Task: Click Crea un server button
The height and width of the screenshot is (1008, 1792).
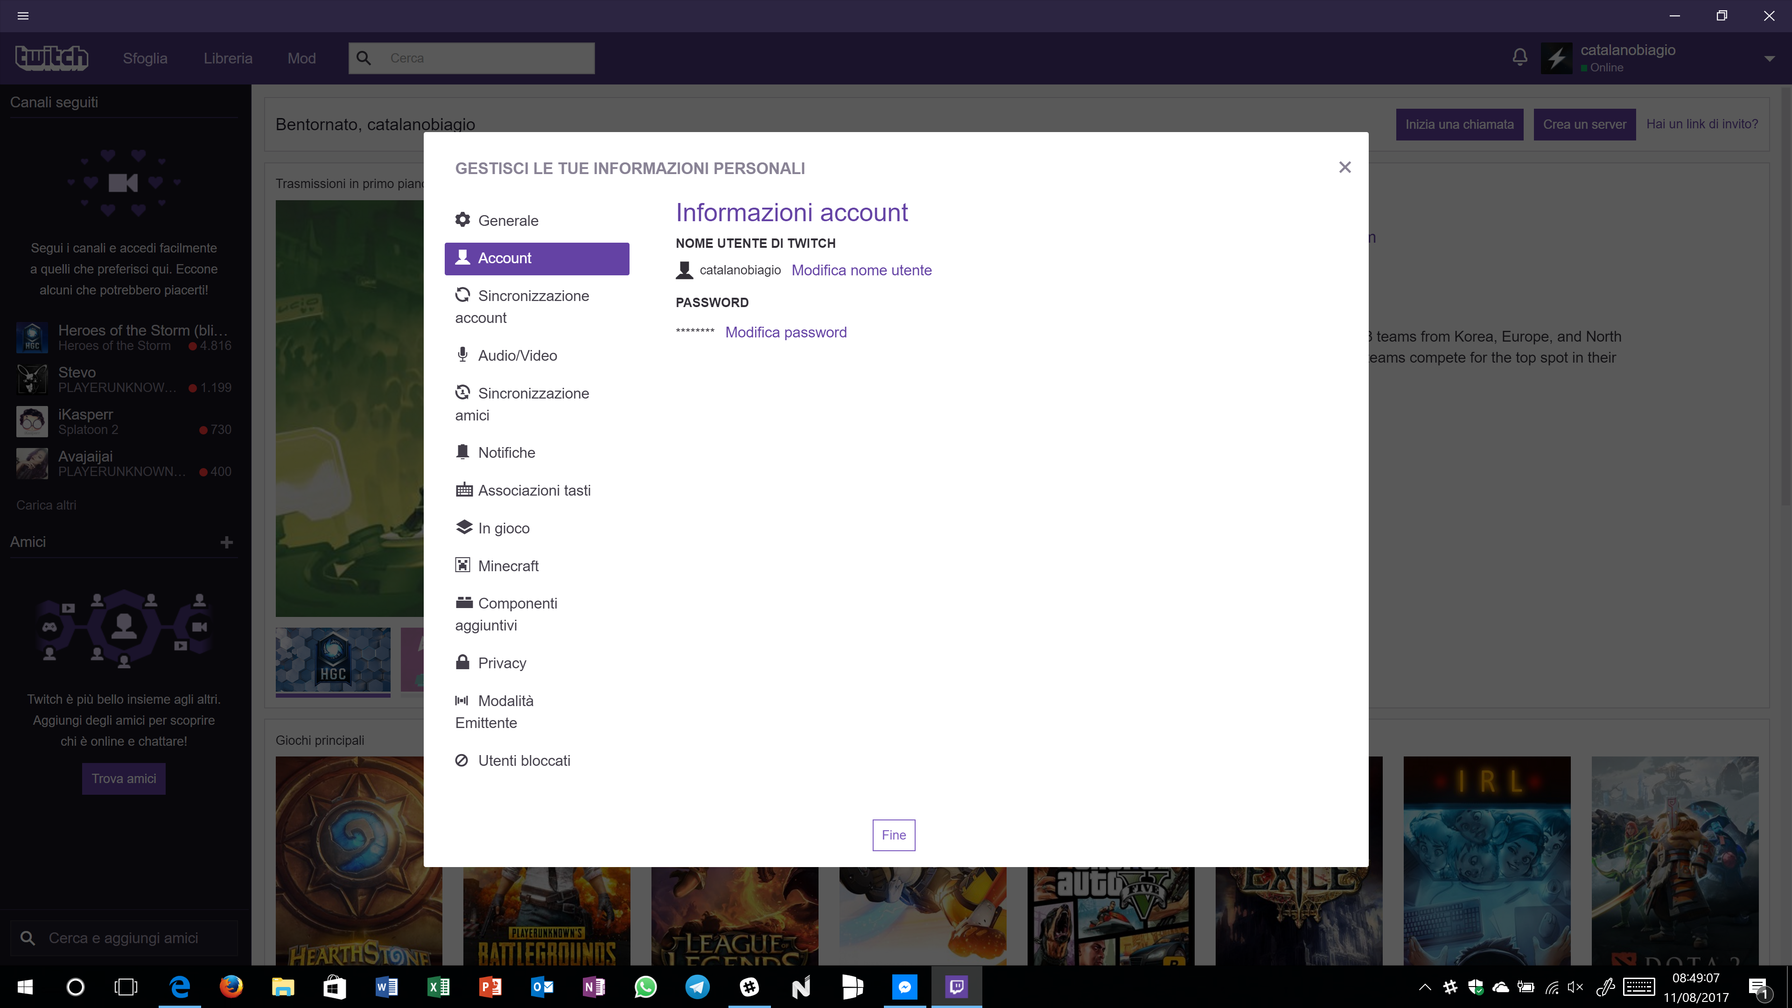Action: [1585, 125]
